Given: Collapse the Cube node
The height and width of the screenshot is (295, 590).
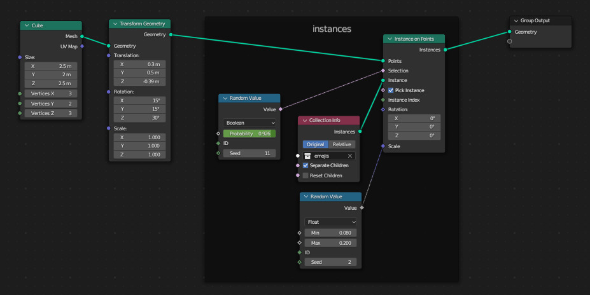Looking at the screenshot, I should click(27, 25).
